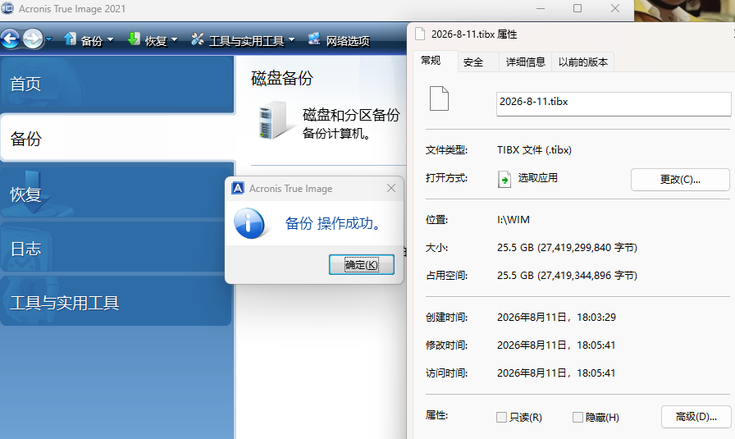Open 工具与实用工具 in the sidebar
This screenshot has width=735, height=439.
coord(116,303)
